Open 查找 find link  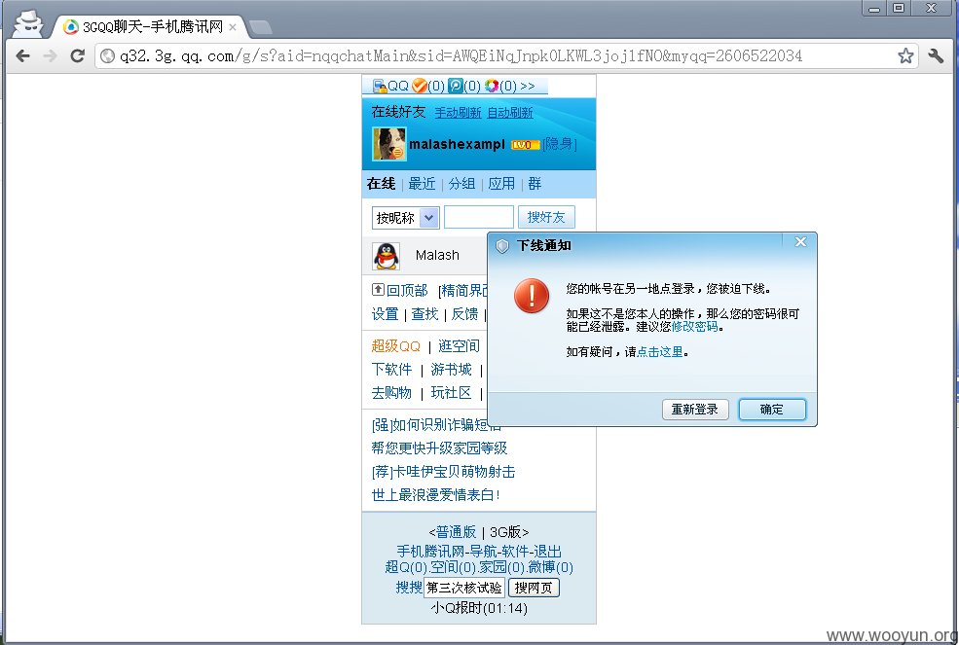(x=425, y=314)
